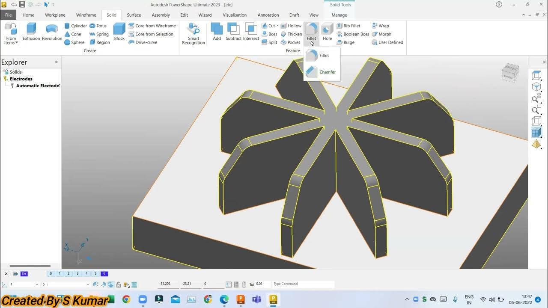This screenshot has width=548, height=308.
Task: Open the File menu
Action: click(x=8, y=15)
